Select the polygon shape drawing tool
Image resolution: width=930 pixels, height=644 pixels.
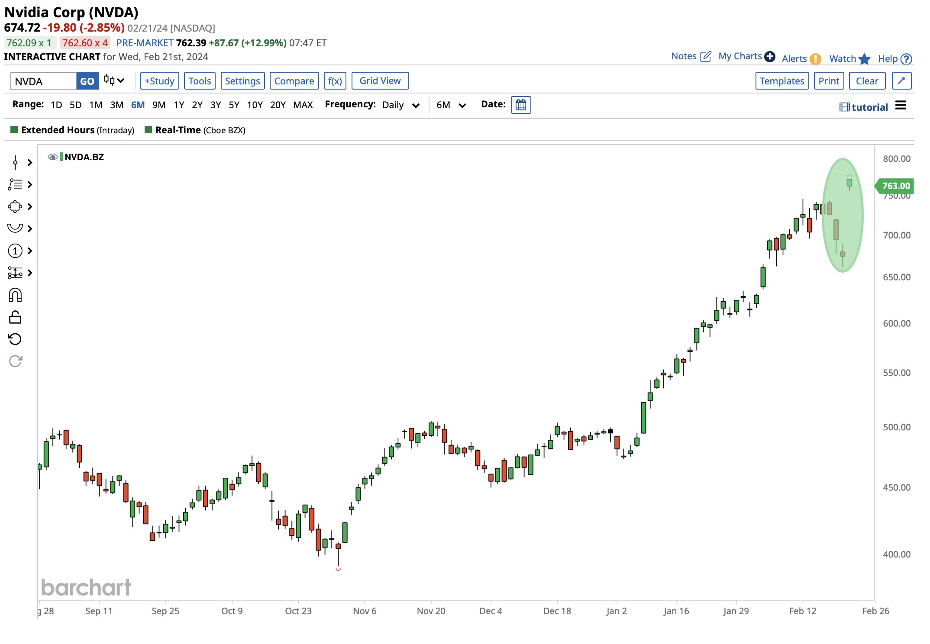pyautogui.click(x=15, y=207)
